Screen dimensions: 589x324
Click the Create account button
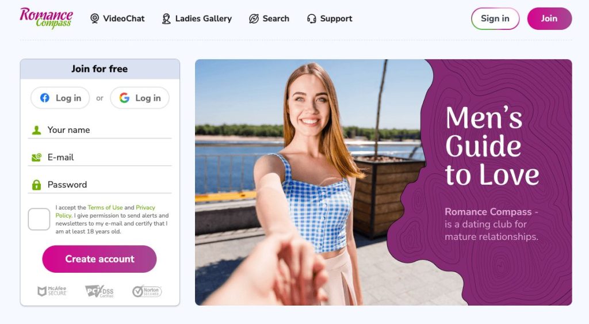pyautogui.click(x=100, y=259)
